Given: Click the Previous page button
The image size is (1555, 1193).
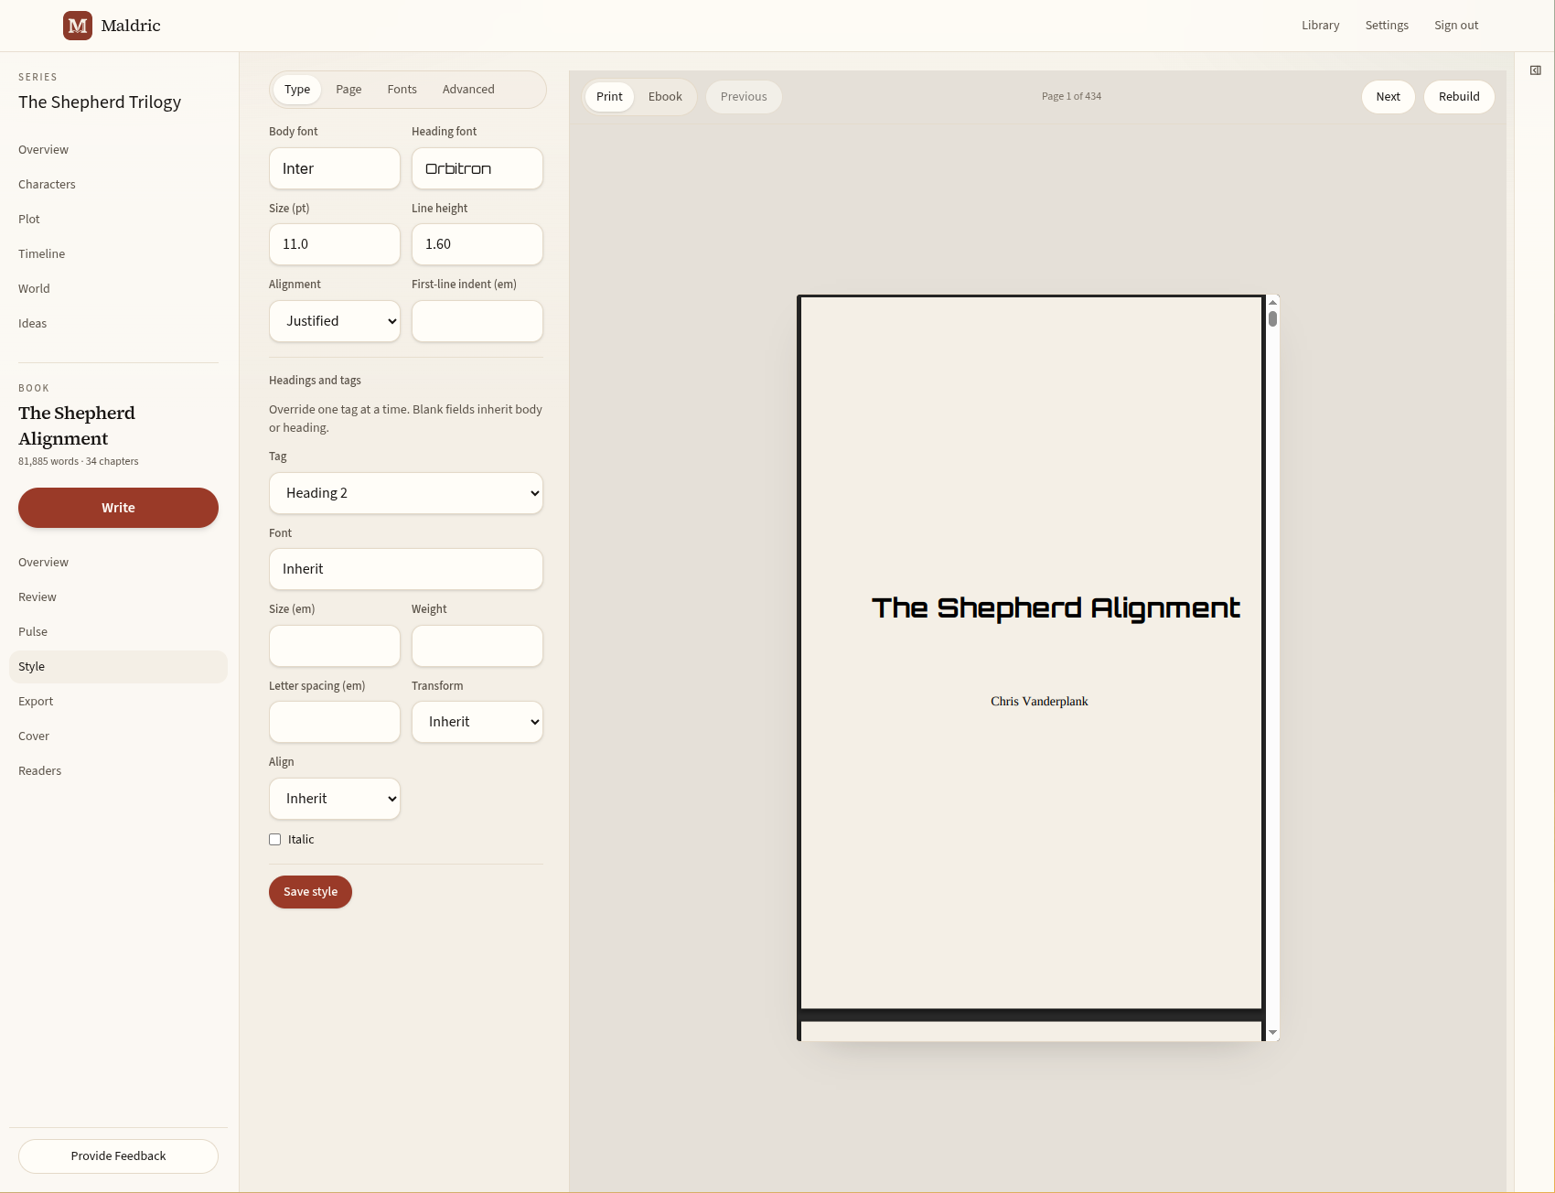Looking at the screenshot, I should [x=744, y=97].
